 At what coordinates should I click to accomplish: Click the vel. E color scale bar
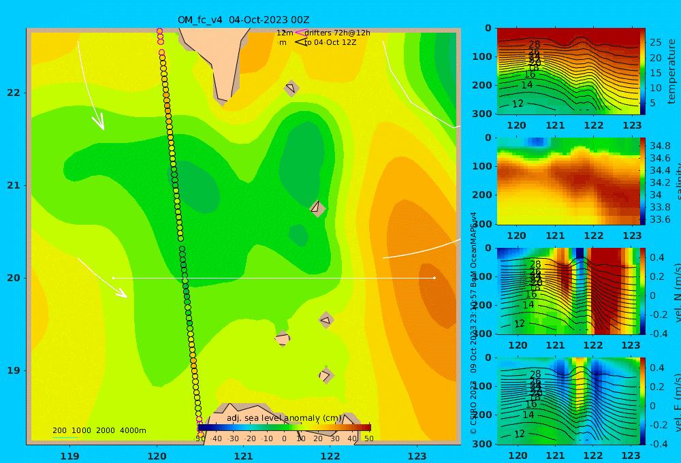coord(643,401)
